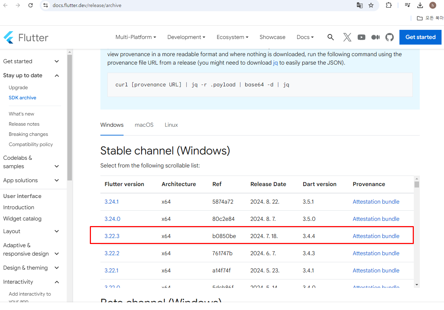
Task: Bookmark this page with star icon
Action: [x=371, y=5]
